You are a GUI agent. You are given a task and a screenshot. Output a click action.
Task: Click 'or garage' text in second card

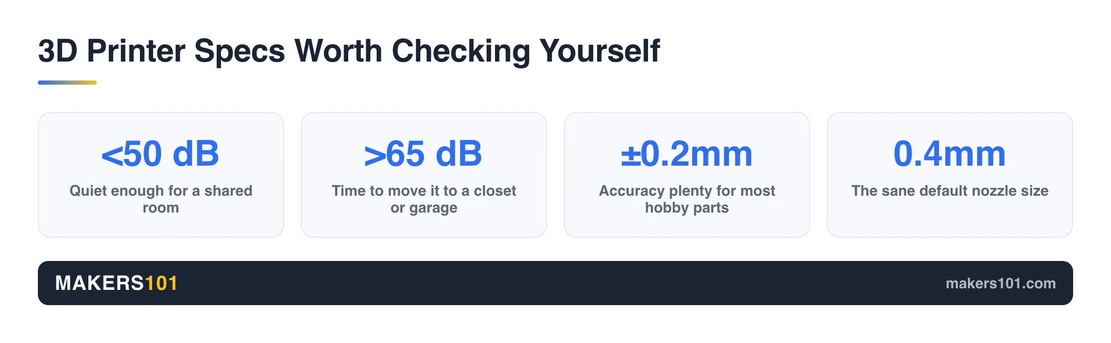[x=424, y=208]
